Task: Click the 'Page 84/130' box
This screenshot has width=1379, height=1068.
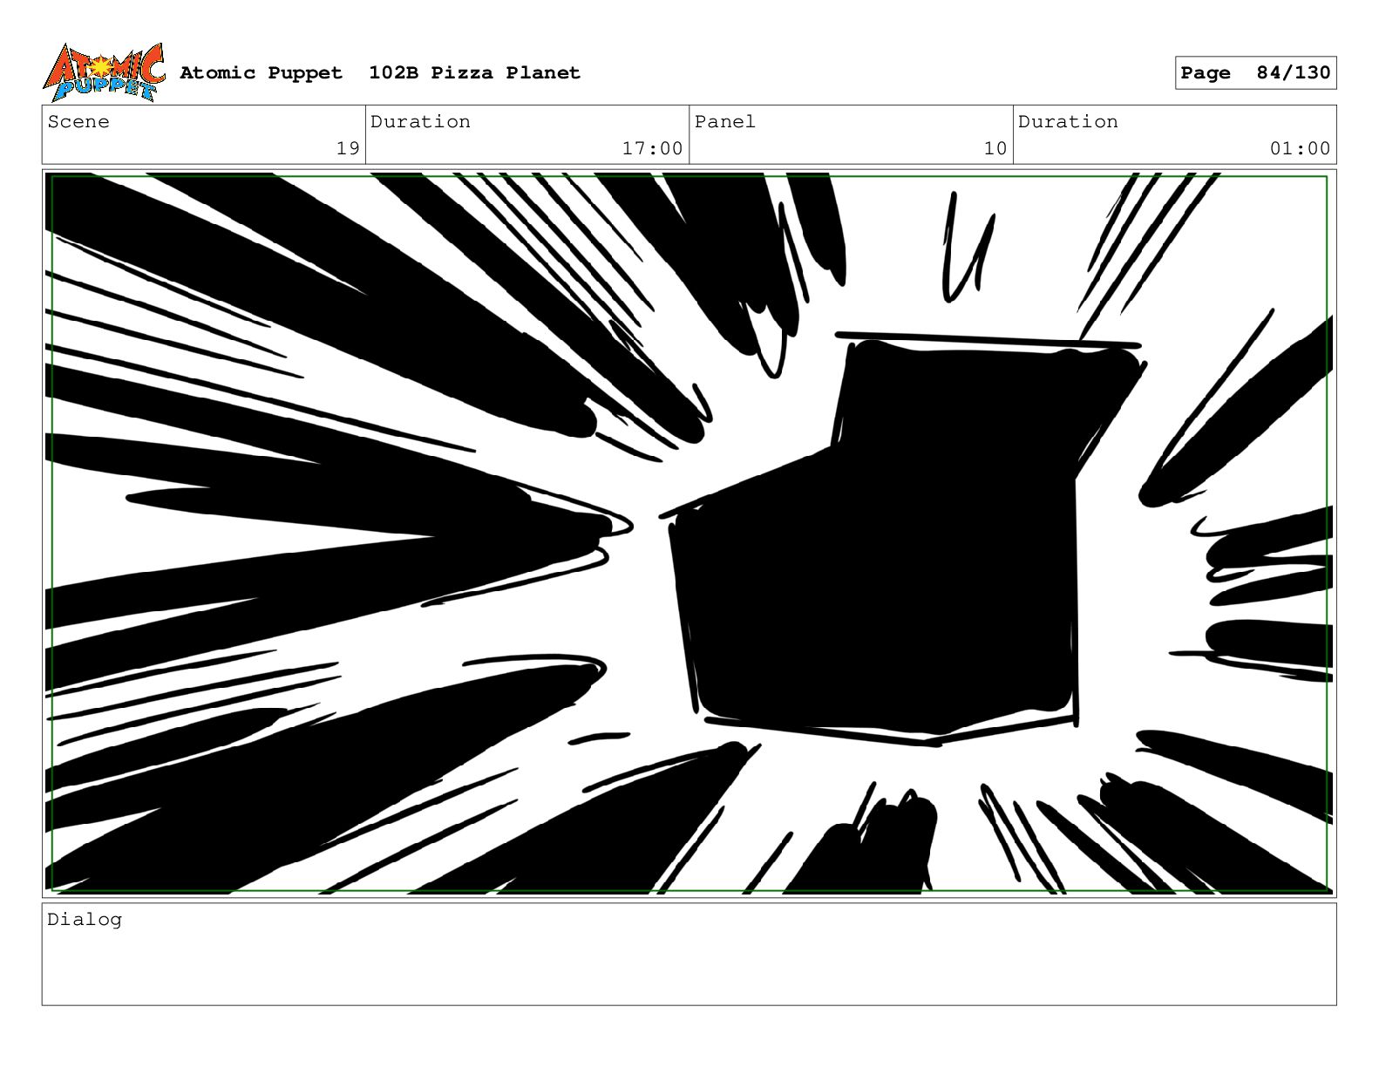Action: coord(1255,72)
